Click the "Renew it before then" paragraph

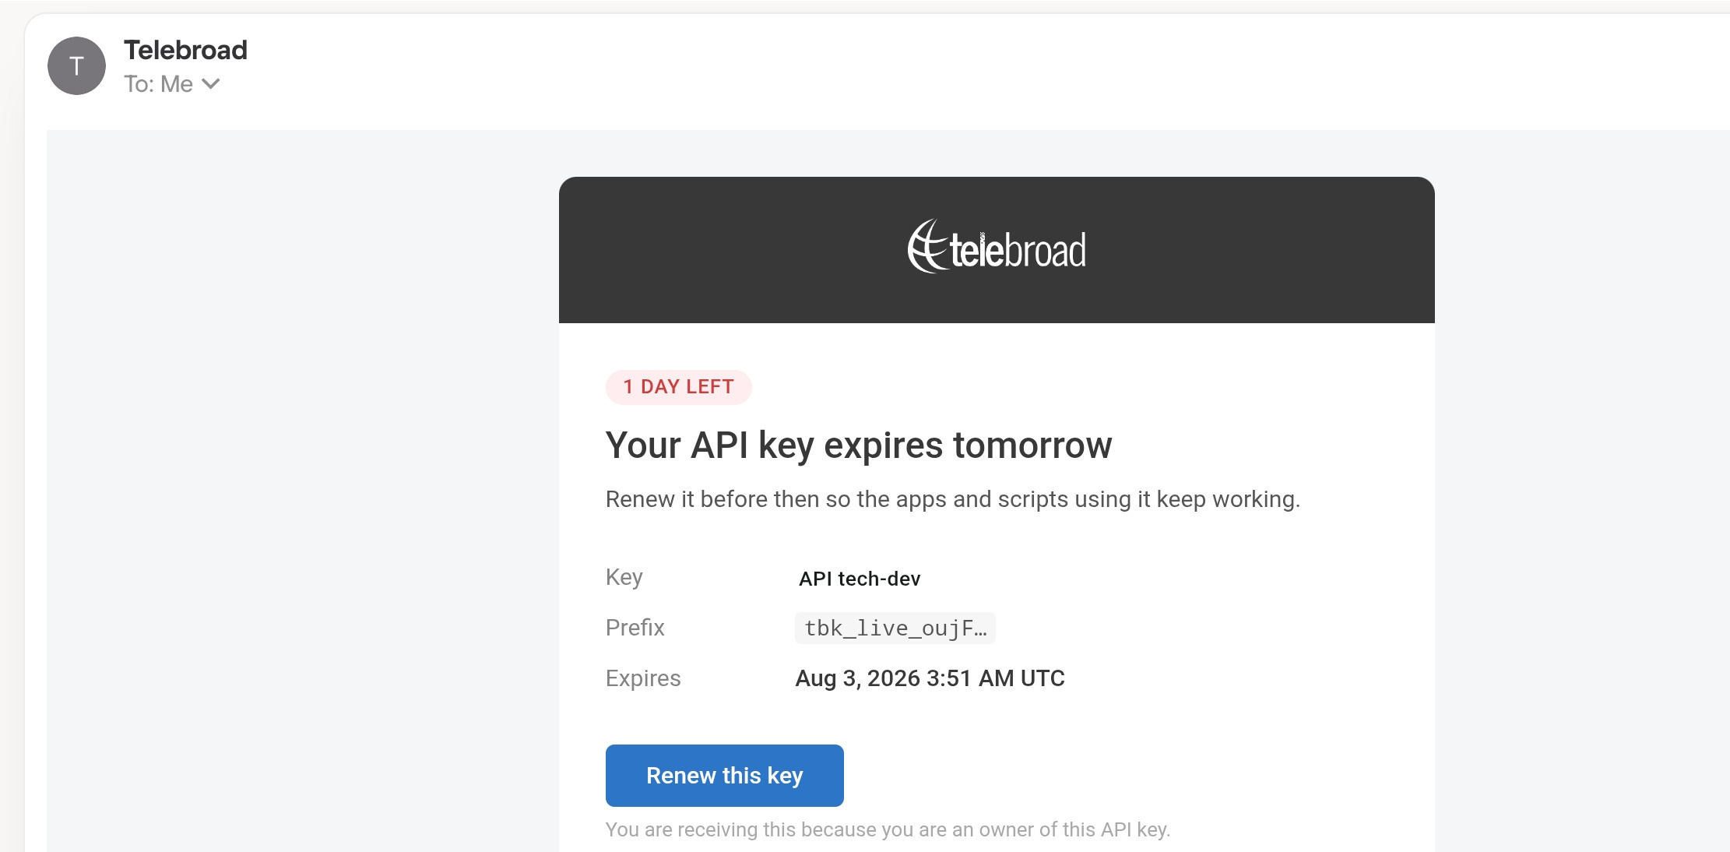click(x=953, y=499)
